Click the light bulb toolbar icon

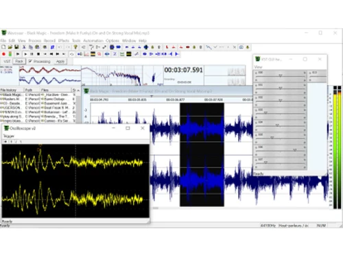pyautogui.click(x=75, y=47)
